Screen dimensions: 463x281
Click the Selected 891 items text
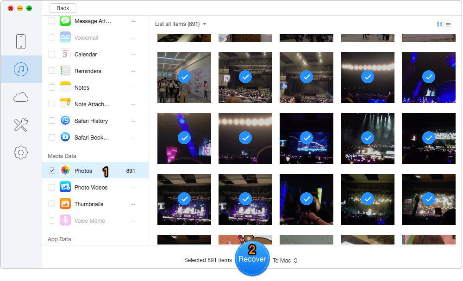click(208, 260)
